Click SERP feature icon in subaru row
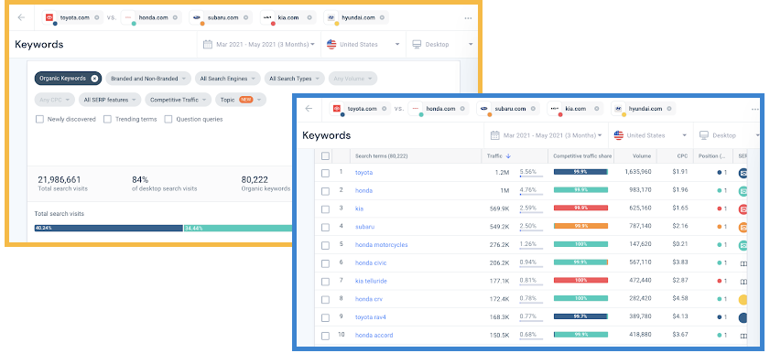Screen dimensions: 770x353 point(743,228)
